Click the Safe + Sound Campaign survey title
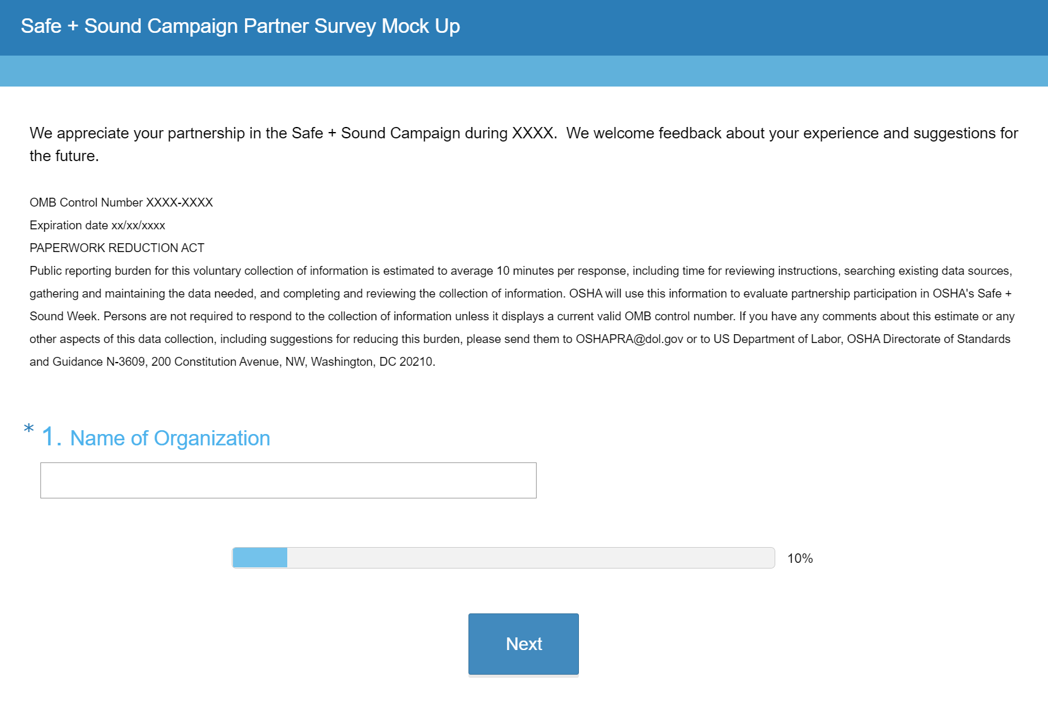 [240, 27]
